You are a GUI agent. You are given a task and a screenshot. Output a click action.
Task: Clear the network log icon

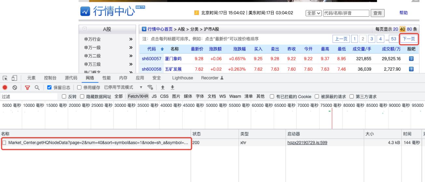14,87
